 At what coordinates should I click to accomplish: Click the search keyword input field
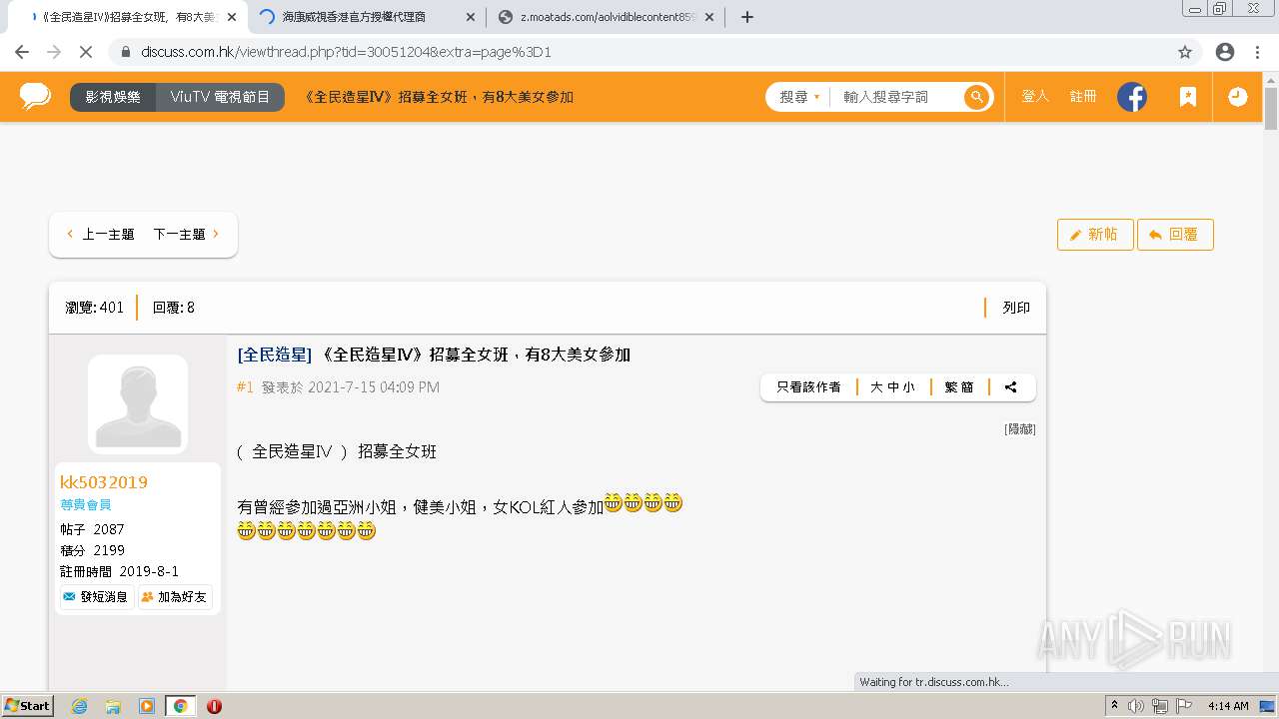[897, 97]
